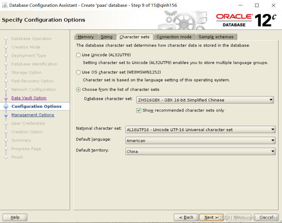Uncheck Show recommended character sets only
This screenshot has height=223, width=282.
point(139,110)
